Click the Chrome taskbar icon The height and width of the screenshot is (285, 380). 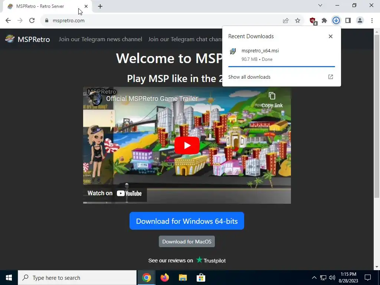pyautogui.click(x=146, y=278)
